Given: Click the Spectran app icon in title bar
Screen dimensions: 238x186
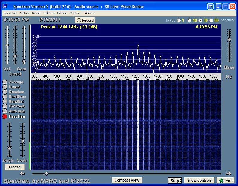Looking at the screenshot, I should pos(5,6).
